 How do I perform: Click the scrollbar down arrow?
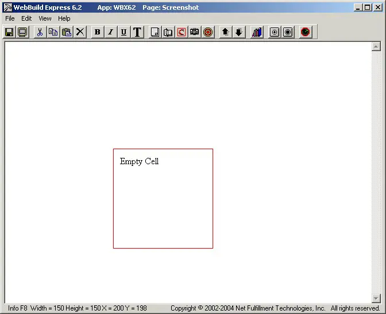pyautogui.click(x=376, y=298)
